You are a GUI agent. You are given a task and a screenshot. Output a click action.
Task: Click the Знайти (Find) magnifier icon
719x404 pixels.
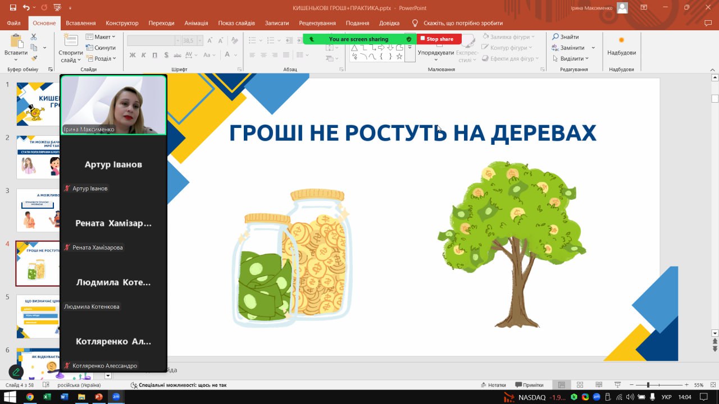[x=556, y=37]
